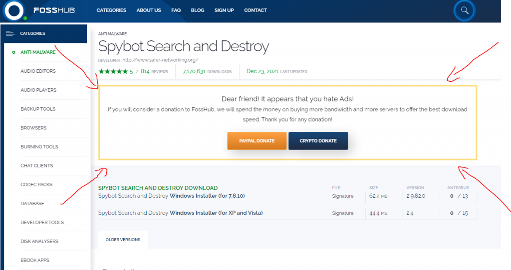Screen dimensions: 511x270
Task: Click ANTI MALWARE breadcrumb above title
Action: coord(112,34)
